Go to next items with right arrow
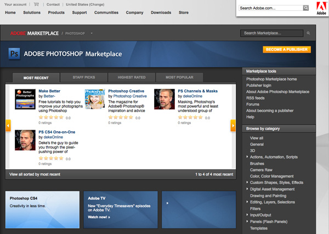The height and width of the screenshot is (234, 329). pos(239,126)
